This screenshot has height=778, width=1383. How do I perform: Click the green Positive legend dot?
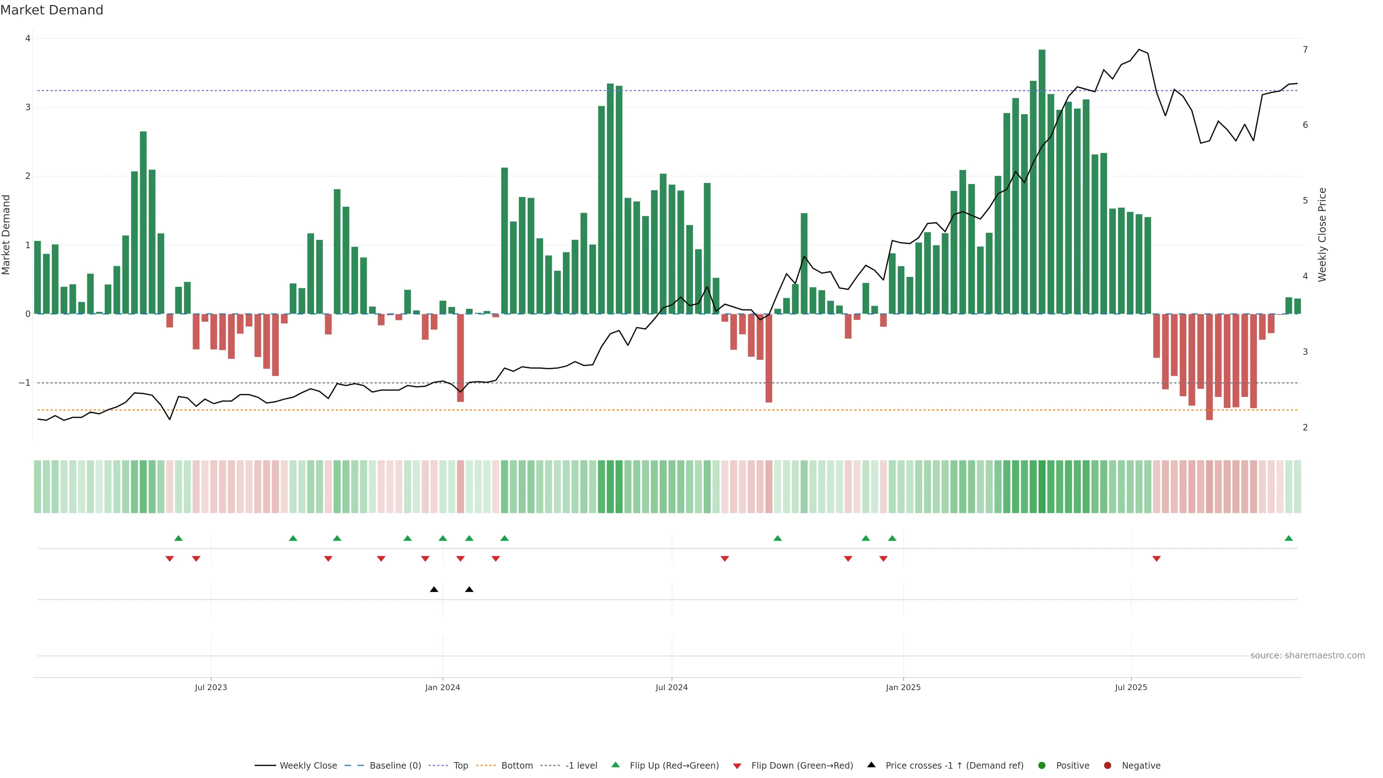tap(1042, 766)
